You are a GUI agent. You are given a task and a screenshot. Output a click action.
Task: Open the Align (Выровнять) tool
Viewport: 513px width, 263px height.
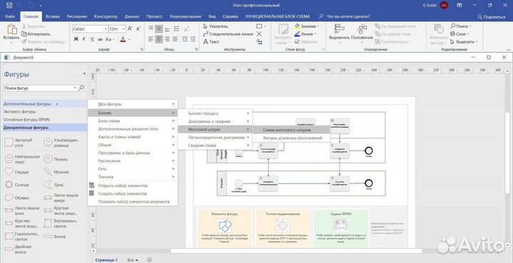tap(339, 33)
